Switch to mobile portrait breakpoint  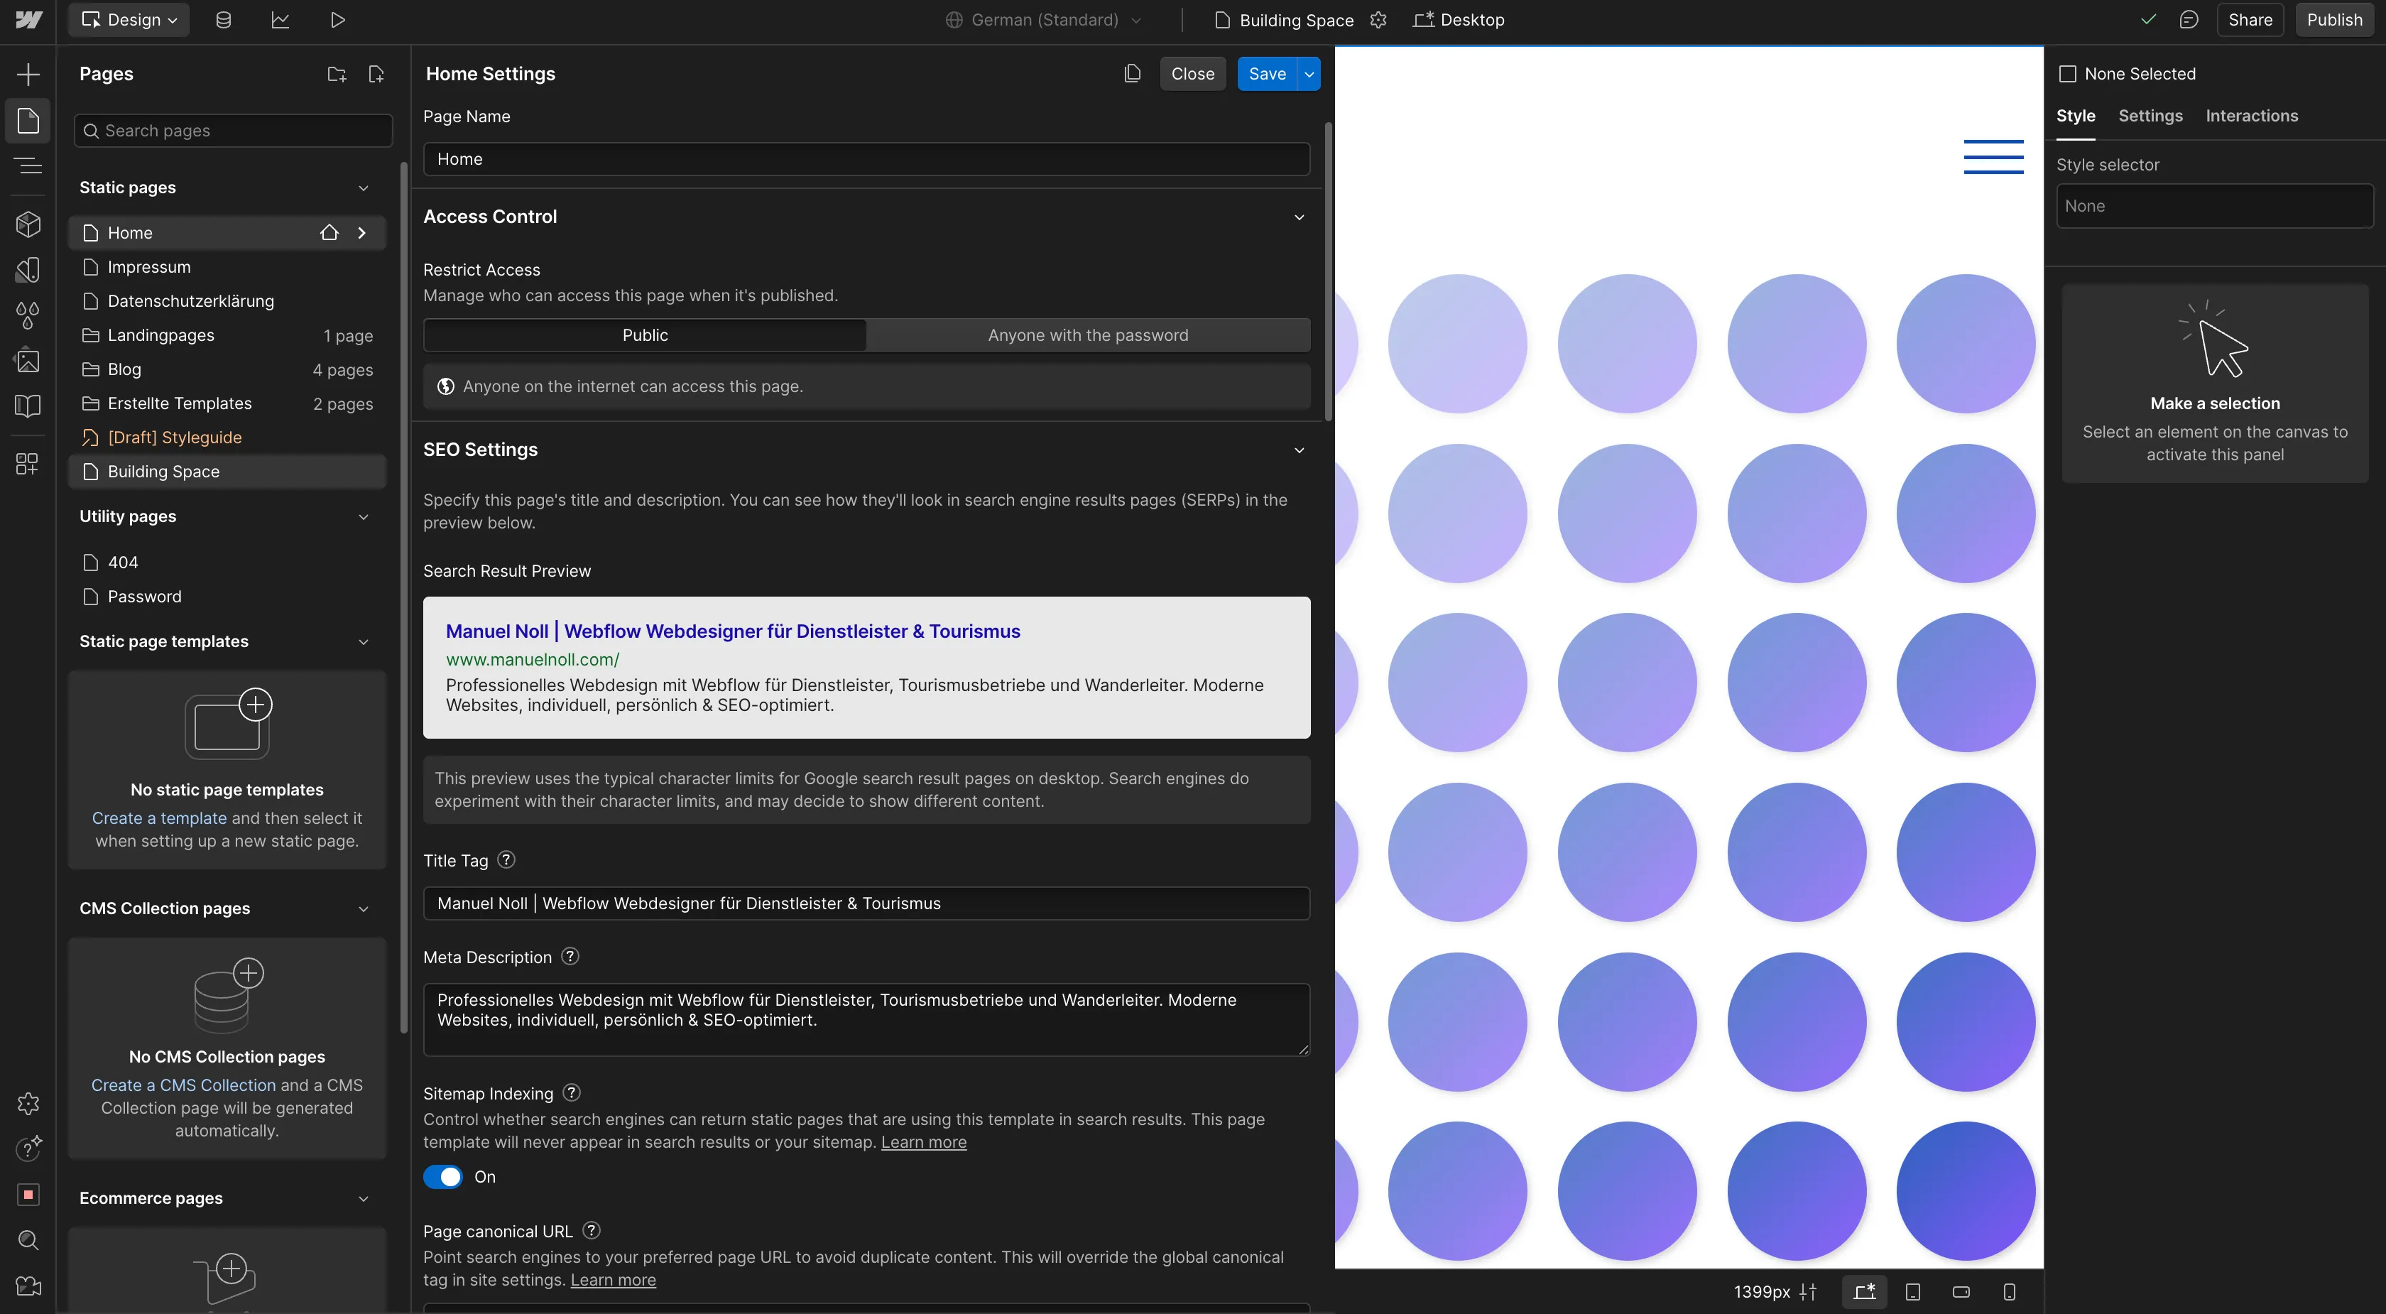pyautogui.click(x=2009, y=1292)
